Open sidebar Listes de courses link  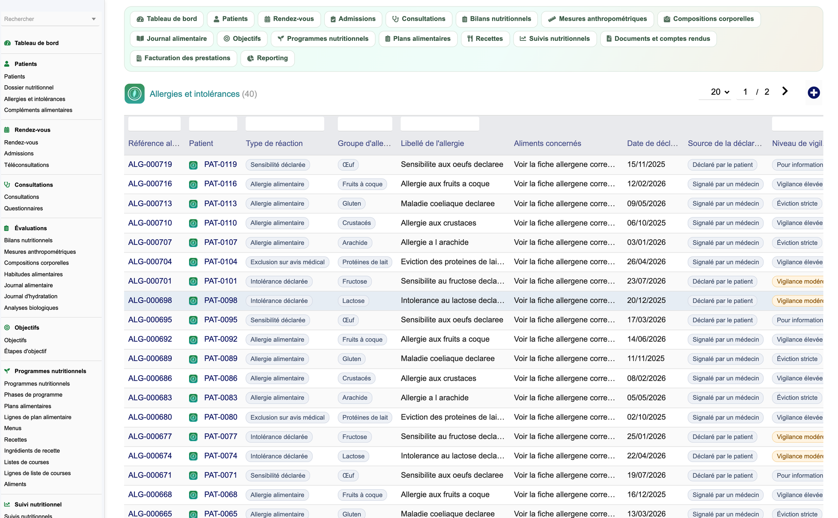coord(27,462)
